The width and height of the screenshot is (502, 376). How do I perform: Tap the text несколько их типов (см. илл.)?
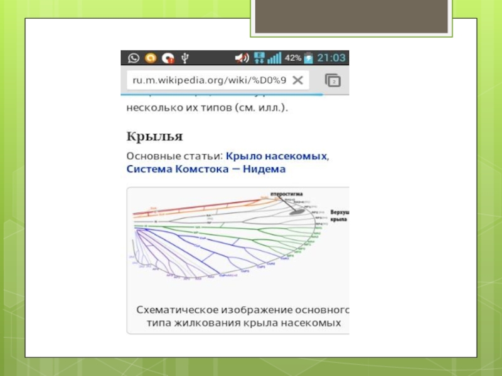[207, 108]
